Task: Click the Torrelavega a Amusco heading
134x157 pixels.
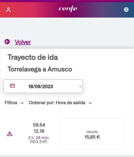Action: [40, 69]
